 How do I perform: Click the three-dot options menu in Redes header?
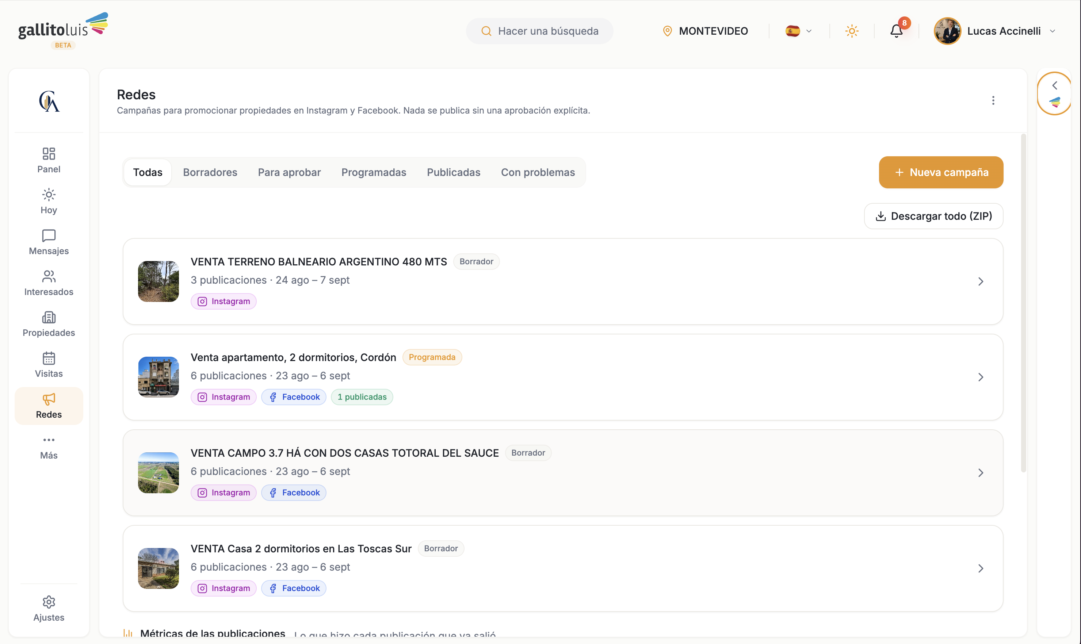point(993,100)
